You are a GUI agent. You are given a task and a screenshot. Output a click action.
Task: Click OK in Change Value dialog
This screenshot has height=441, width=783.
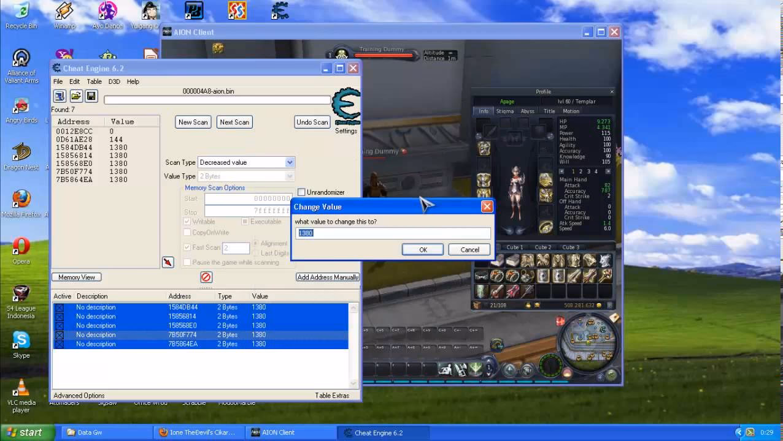[x=423, y=249]
